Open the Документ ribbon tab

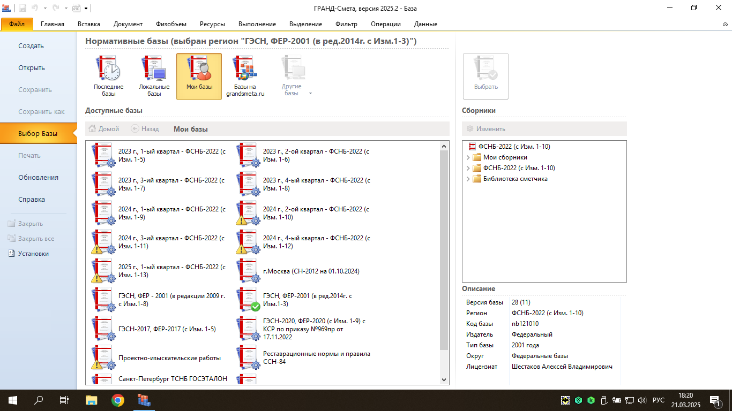[x=128, y=24]
